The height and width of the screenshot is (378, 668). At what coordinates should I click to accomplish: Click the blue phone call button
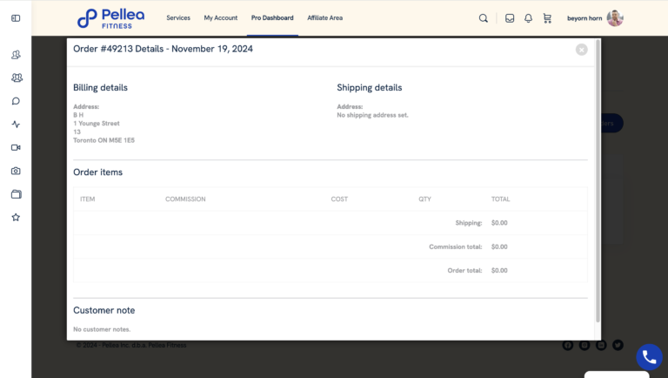click(649, 357)
